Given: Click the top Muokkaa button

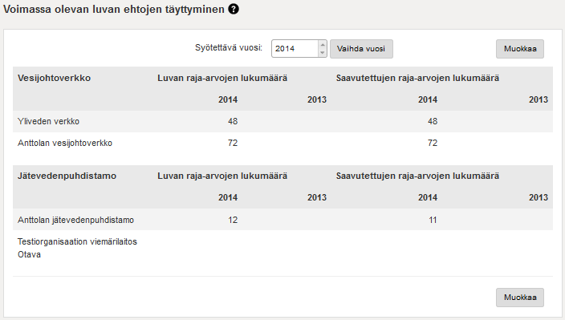Looking at the screenshot, I should [x=520, y=49].
